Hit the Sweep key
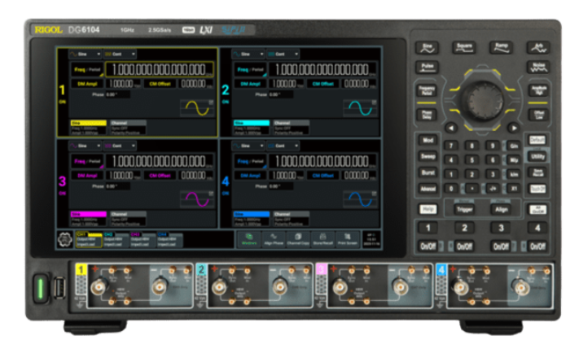579x349 pixels. pos(428,156)
